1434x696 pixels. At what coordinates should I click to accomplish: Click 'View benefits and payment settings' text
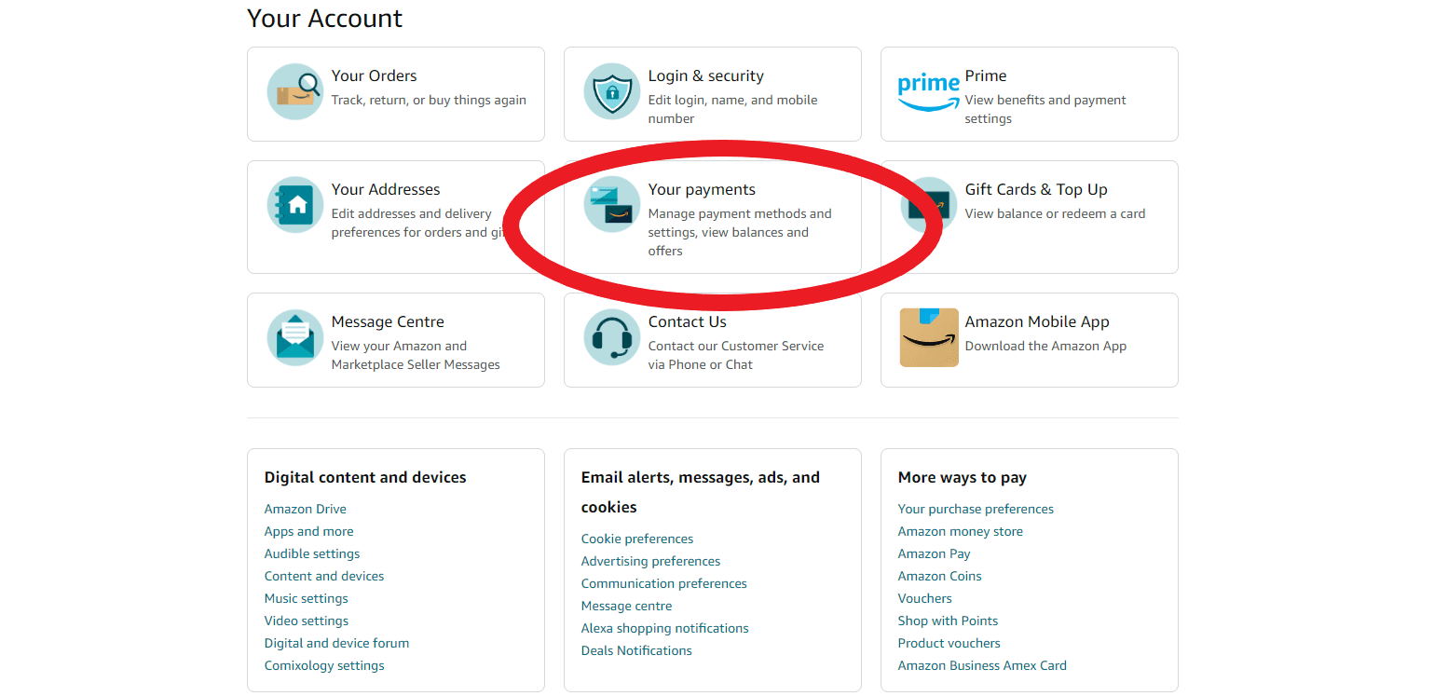[1045, 109]
